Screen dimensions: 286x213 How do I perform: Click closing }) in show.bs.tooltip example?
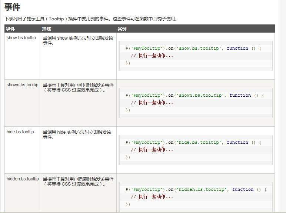pos(128,63)
